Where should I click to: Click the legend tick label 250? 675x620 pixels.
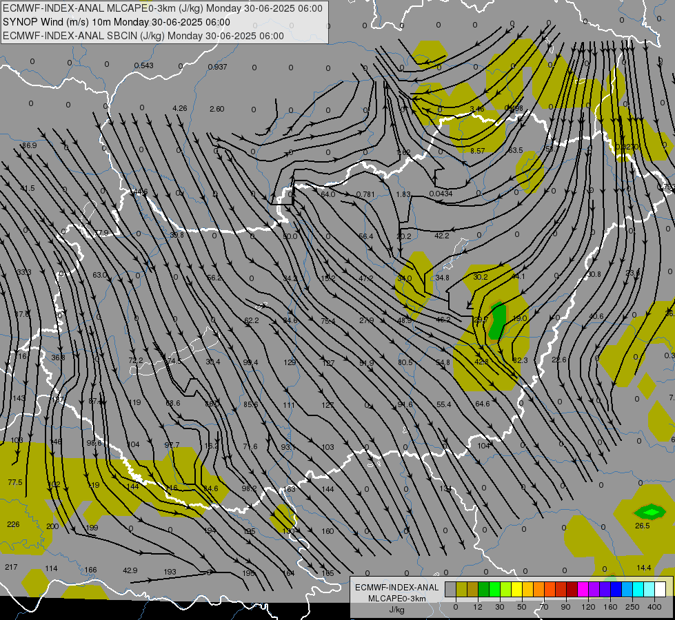click(632, 607)
